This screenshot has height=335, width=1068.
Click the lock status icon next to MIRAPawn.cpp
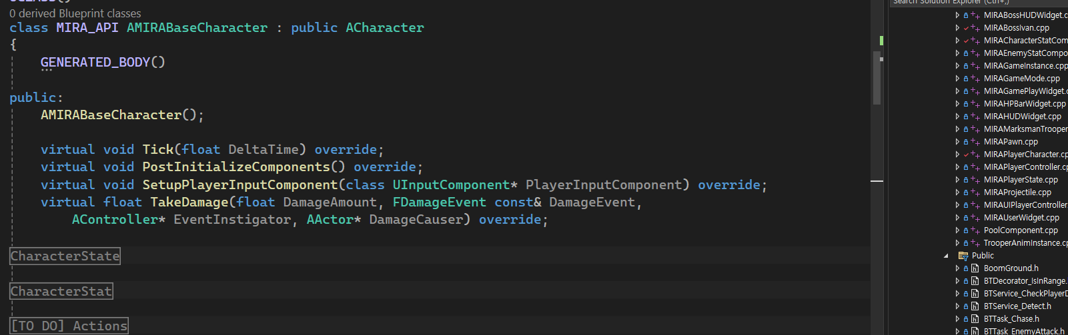(965, 142)
